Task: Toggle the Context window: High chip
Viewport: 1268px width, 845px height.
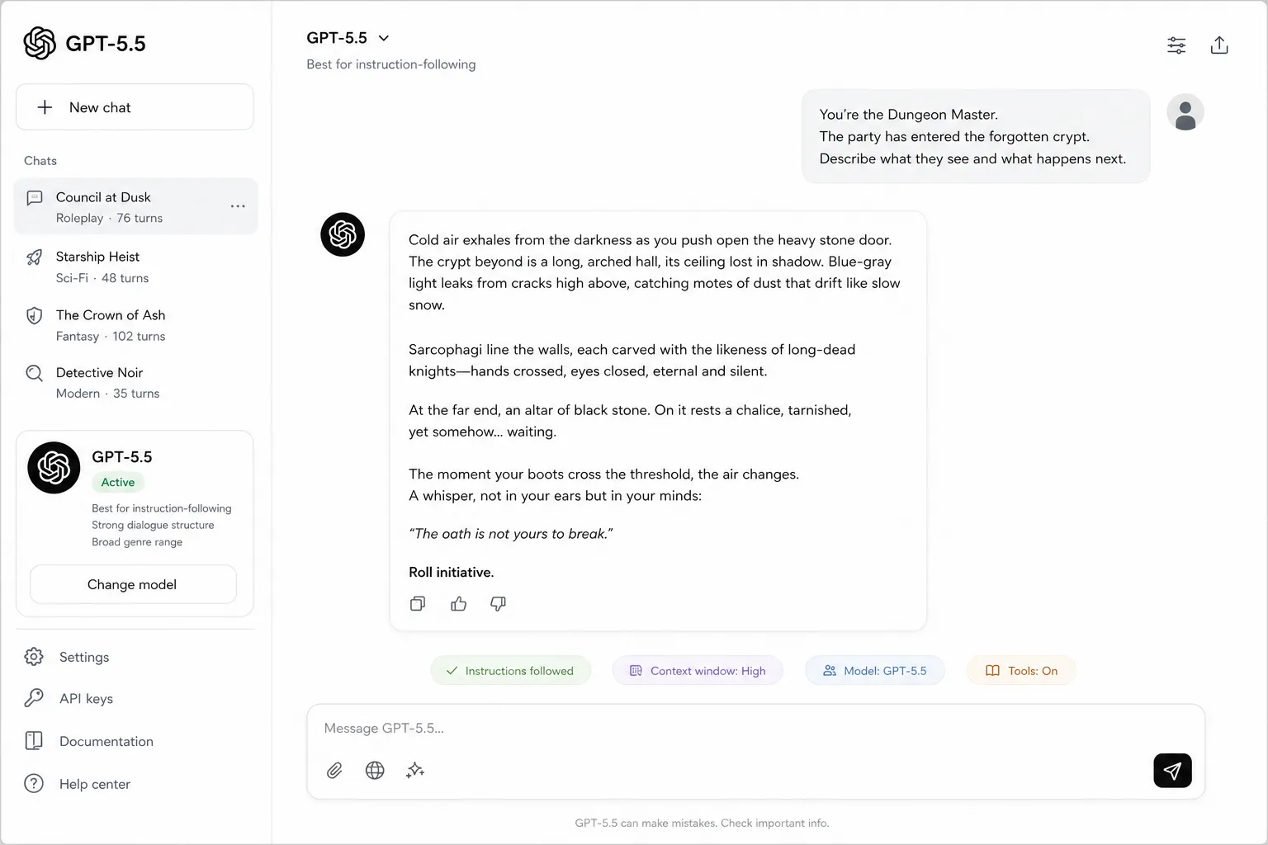Action: point(698,671)
